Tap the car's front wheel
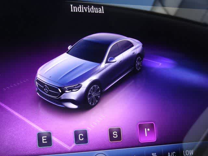The height and width of the screenshot is (156, 208). [x=94, y=95]
